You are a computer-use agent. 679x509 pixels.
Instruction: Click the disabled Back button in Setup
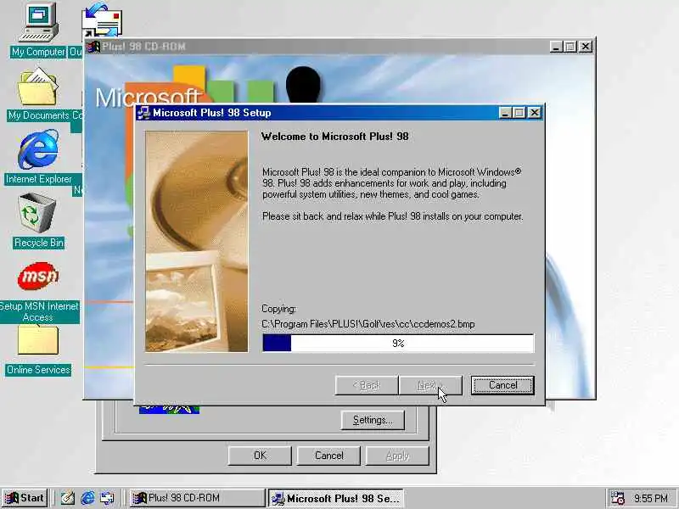(x=367, y=385)
